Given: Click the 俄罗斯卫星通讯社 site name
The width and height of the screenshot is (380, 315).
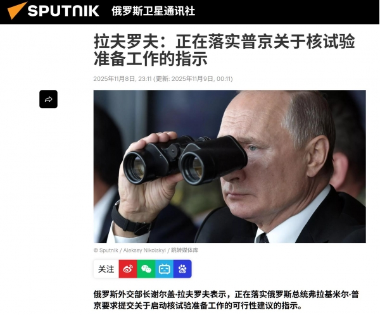Looking at the screenshot, I should (x=153, y=11).
